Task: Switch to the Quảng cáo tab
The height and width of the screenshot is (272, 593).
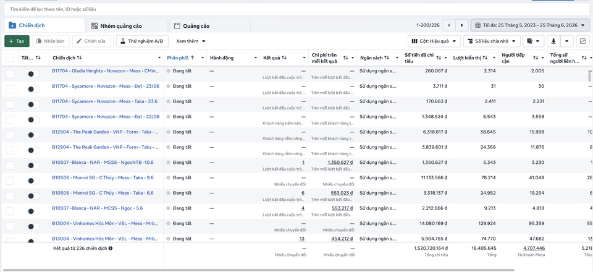Action: [209, 26]
